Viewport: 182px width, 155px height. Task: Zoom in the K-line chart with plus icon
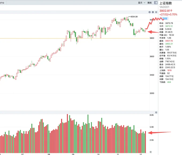tap(150, 12)
